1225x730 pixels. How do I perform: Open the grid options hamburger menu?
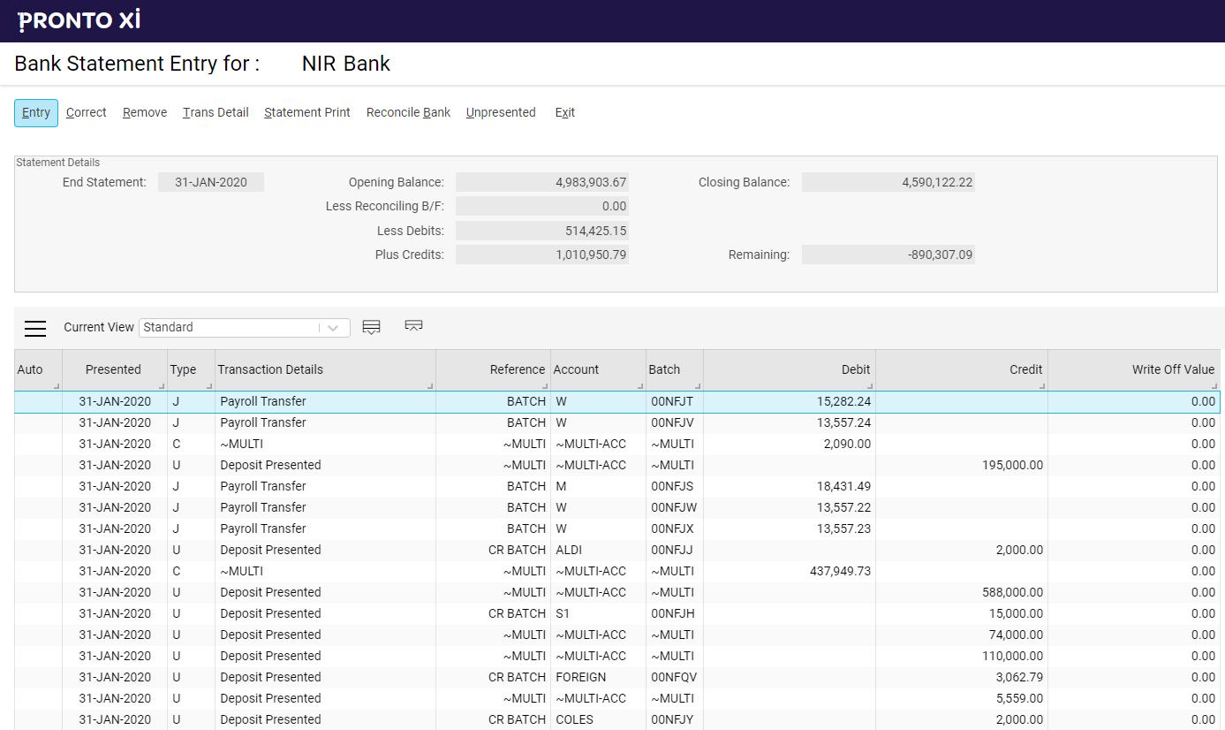(x=34, y=328)
